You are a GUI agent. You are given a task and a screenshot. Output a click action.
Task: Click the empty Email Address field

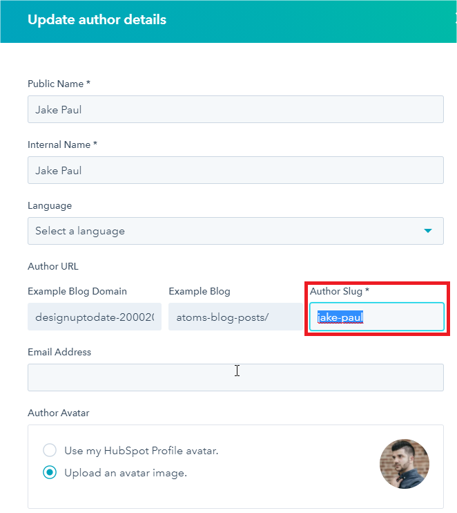[x=235, y=377]
